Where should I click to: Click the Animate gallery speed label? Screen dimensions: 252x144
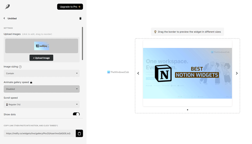tap(16, 82)
